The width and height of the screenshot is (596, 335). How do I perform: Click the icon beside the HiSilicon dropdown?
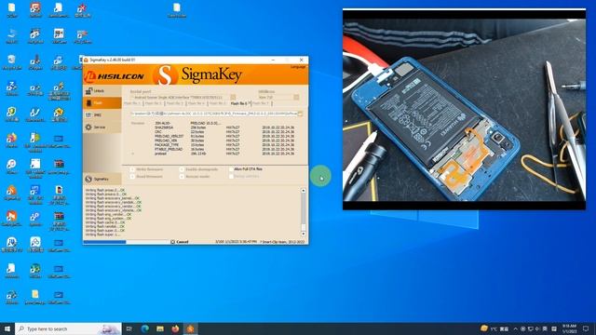(x=296, y=98)
